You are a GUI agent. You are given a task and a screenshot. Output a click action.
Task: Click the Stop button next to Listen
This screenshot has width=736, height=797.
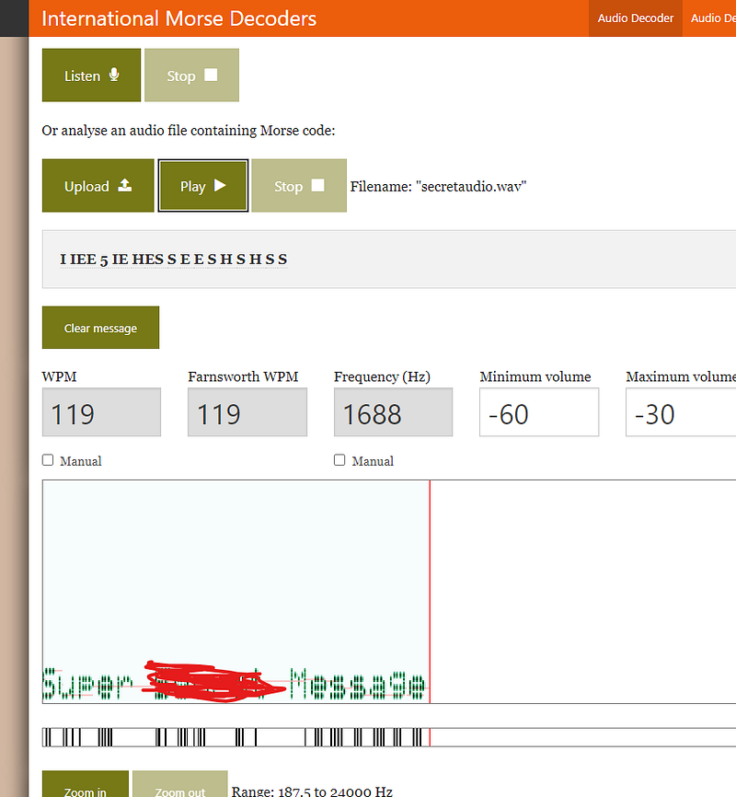(x=191, y=75)
